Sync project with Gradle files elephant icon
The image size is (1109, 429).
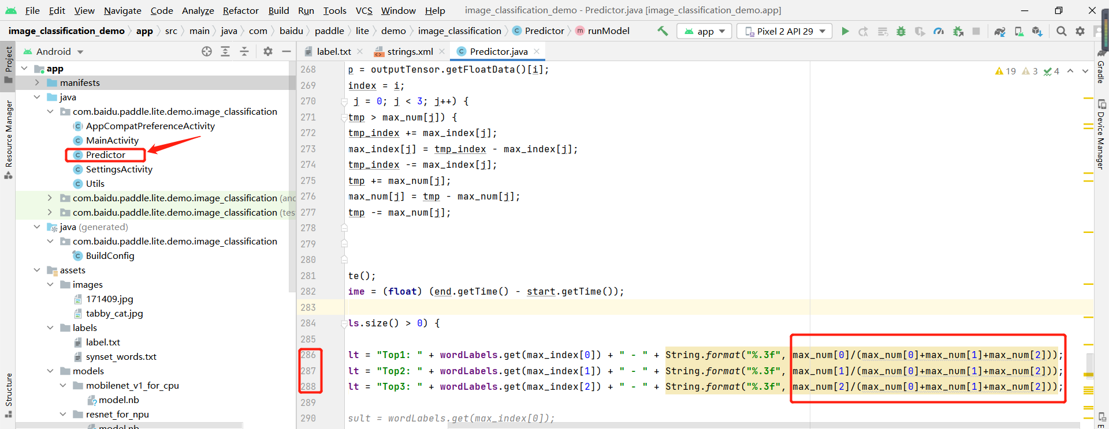point(1000,31)
